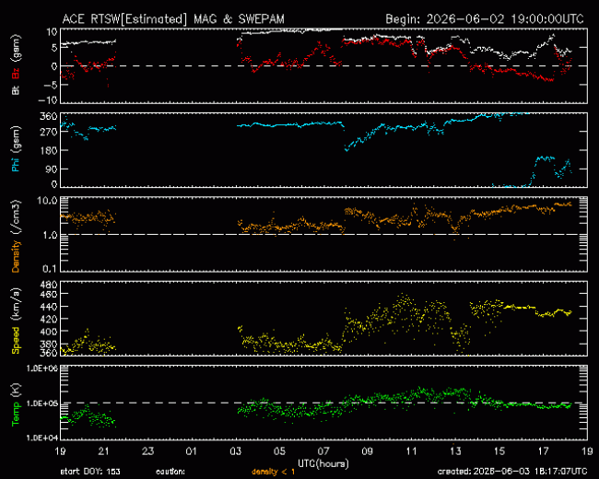
Task: Click the "17" hour label on the time axis
Action: pyautogui.click(x=543, y=451)
